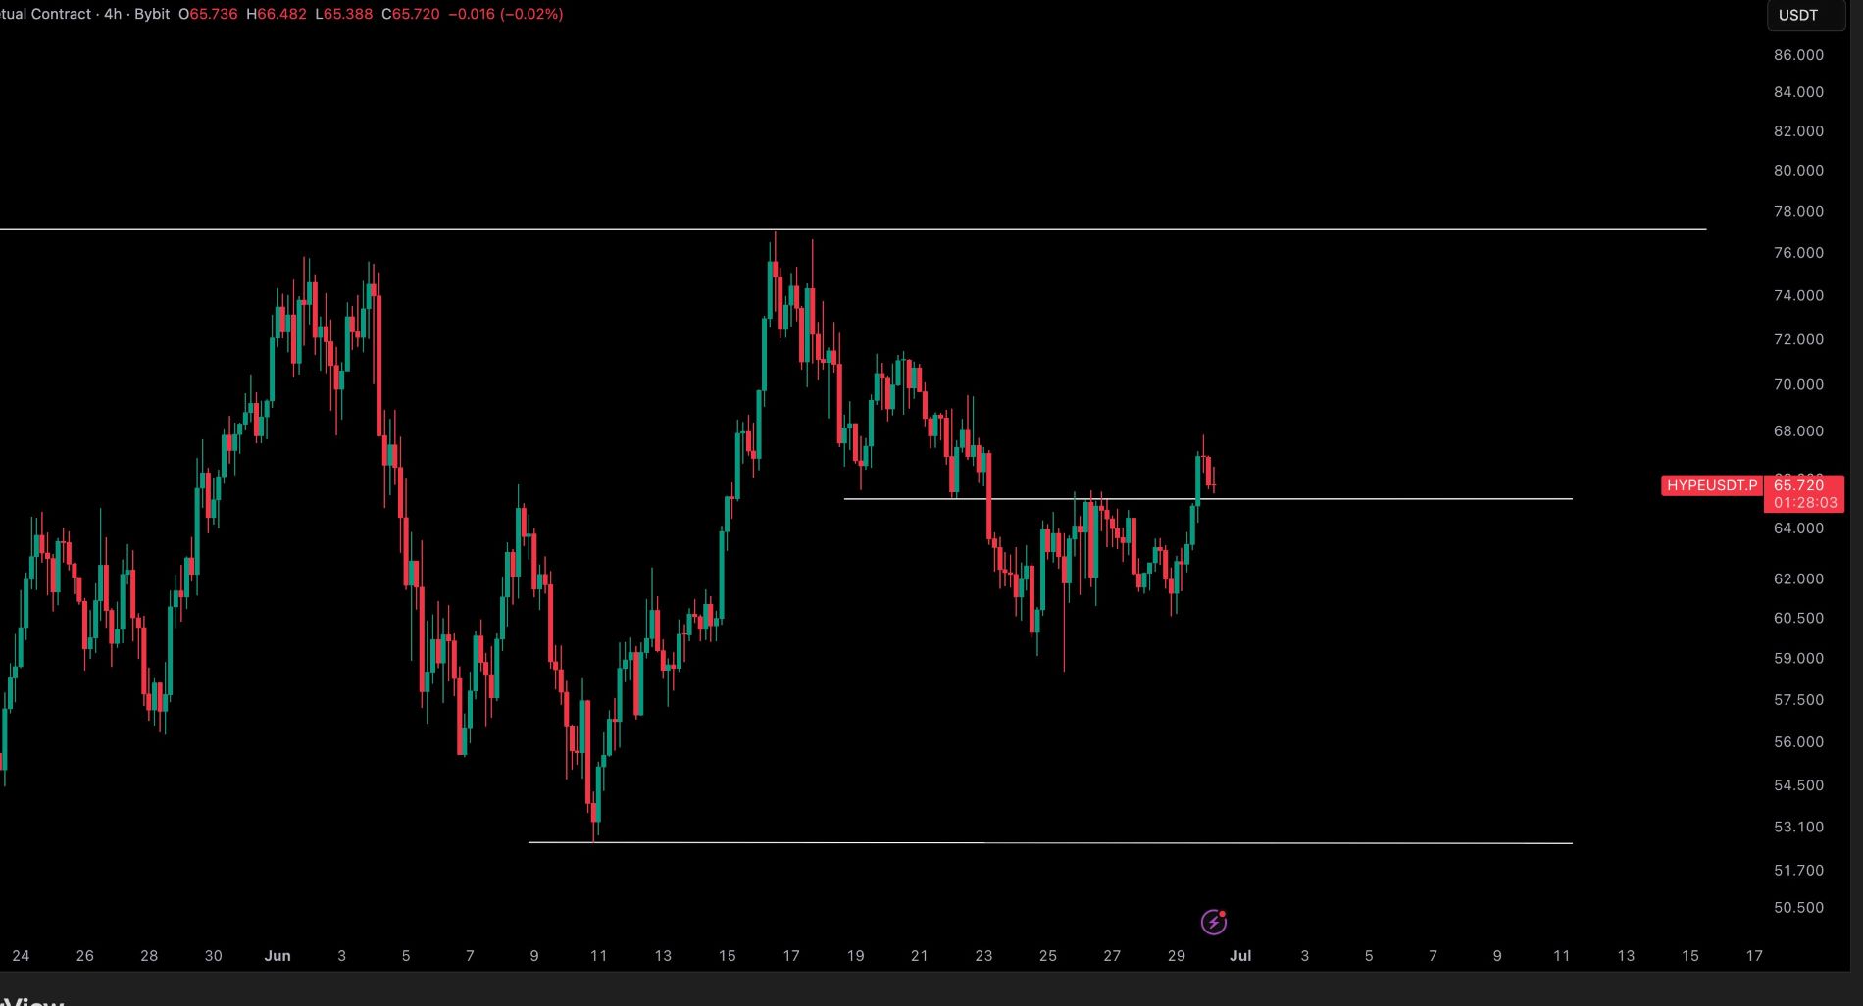Click the 62.000 price axis label
The image size is (1863, 1006).
coord(1798,579)
